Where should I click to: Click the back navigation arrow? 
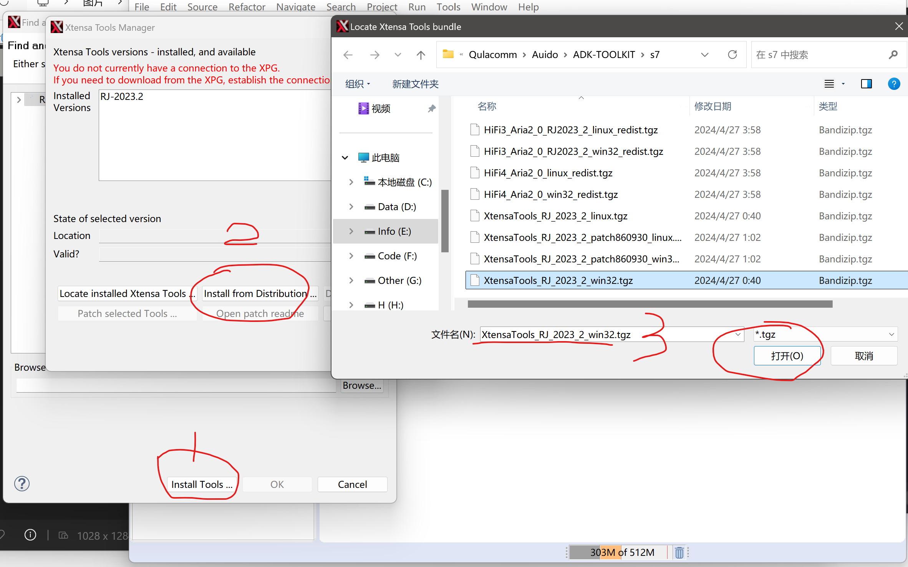pyautogui.click(x=348, y=55)
